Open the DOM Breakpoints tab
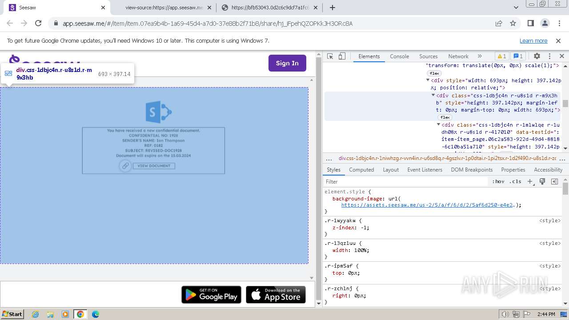This screenshot has height=320, width=569. click(472, 170)
